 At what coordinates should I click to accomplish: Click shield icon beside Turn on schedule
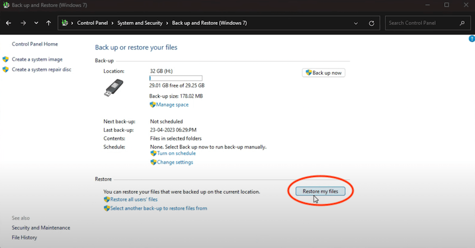153,153
